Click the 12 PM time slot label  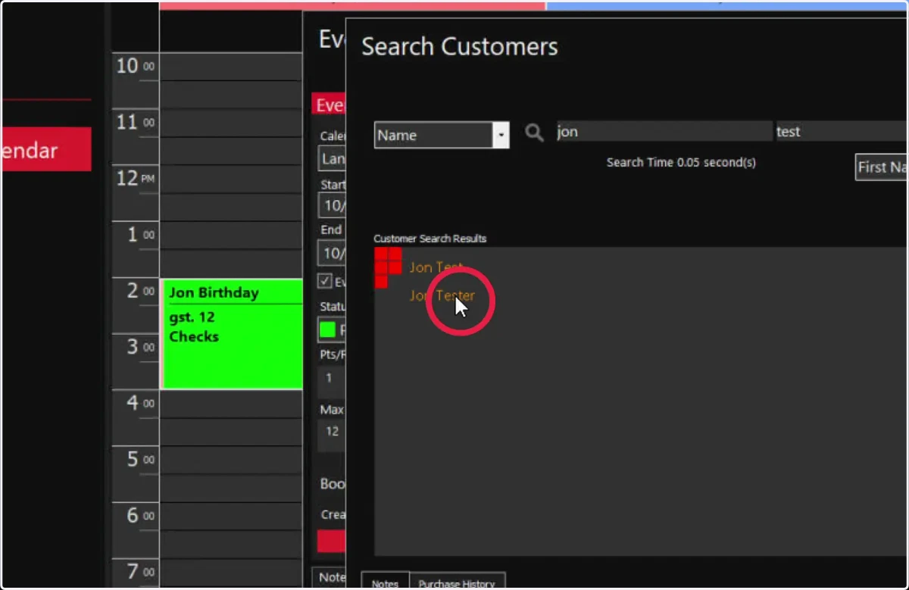[136, 179]
